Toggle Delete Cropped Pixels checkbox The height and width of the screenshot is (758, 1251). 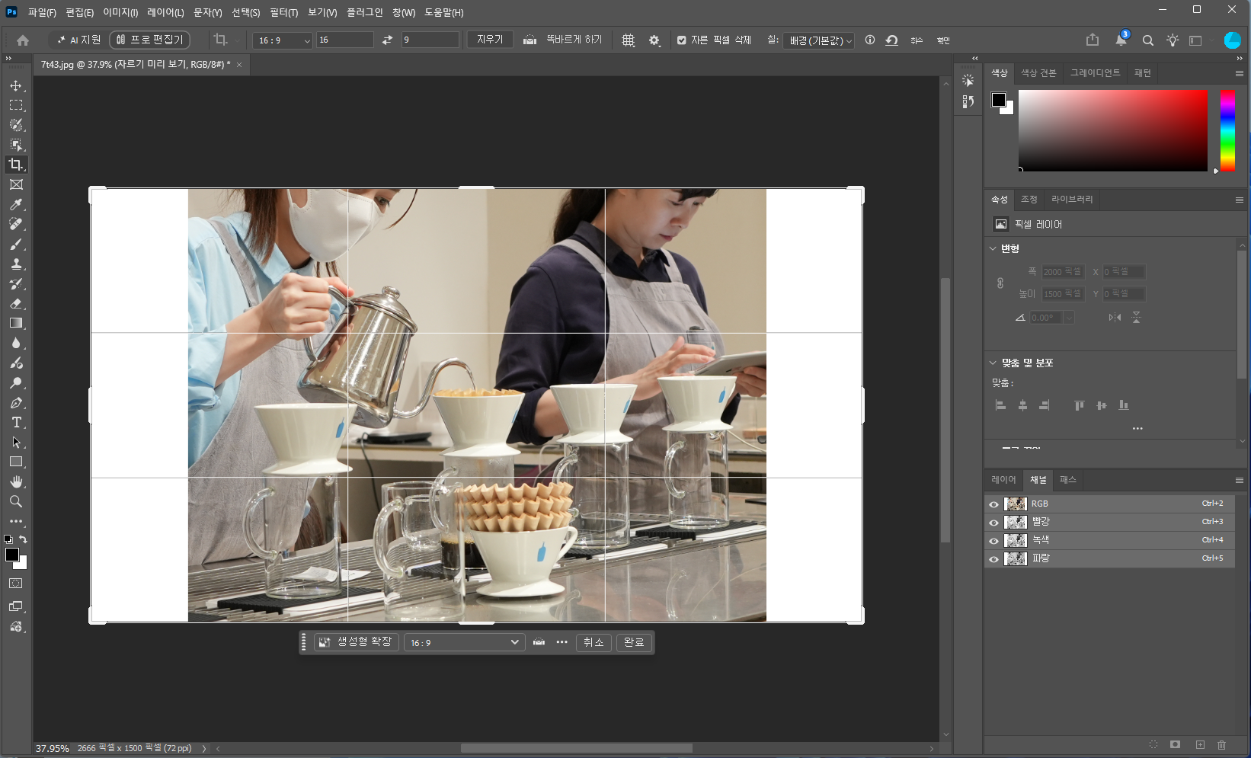coord(682,40)
